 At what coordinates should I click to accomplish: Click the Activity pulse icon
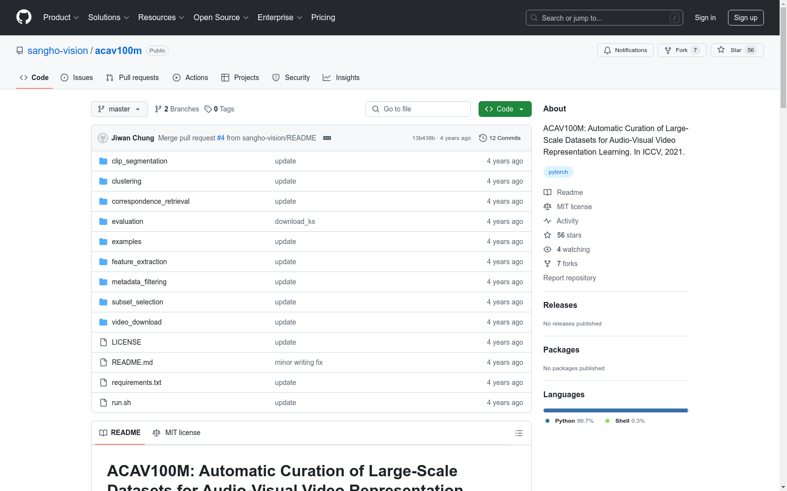[547, 221]
